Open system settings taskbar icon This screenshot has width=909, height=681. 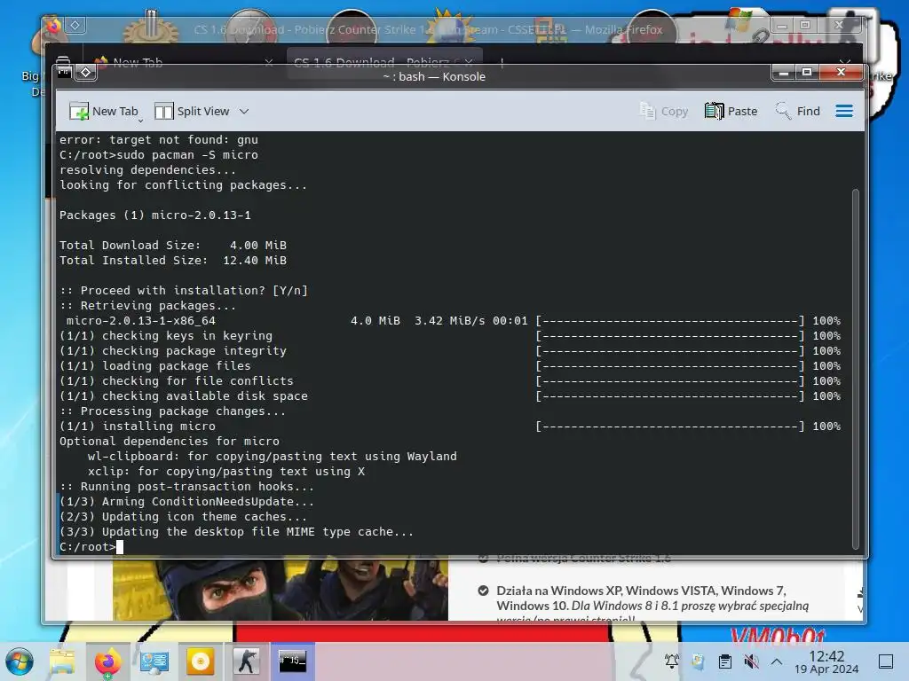(x=154, y=661)
